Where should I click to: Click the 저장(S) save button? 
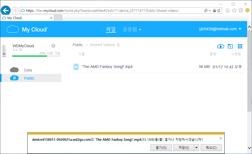(184, 148)
